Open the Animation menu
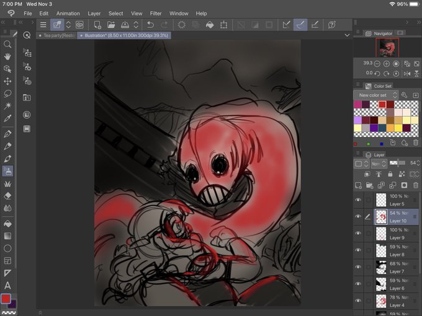 click(68, 14)
